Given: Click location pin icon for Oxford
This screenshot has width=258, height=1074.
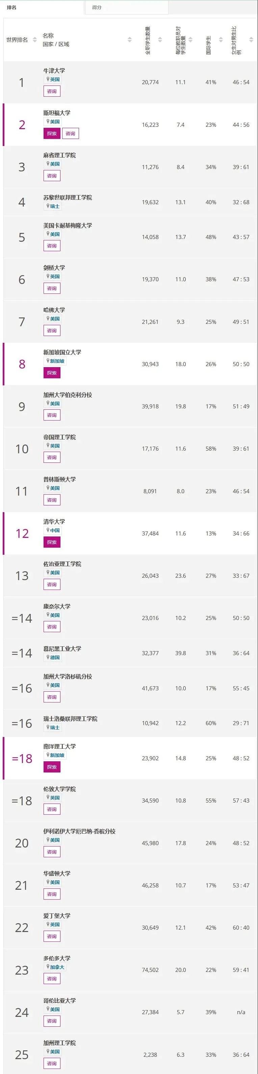Looking at the screenshot, I should (48, 79).
